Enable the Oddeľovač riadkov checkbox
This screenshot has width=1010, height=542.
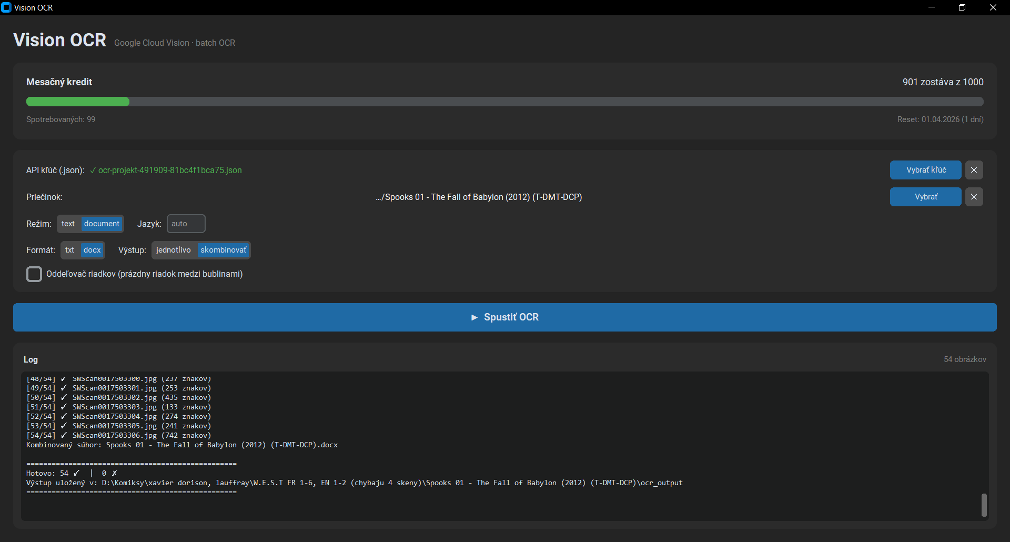[34, 274]
